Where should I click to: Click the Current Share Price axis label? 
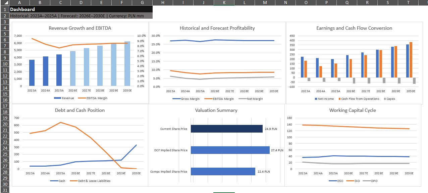pos(174,129)
